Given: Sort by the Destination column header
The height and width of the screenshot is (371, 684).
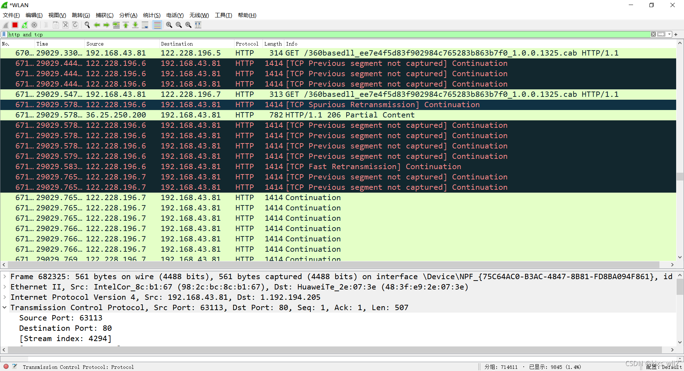Looking at the screenshot, I should point(197,44).
